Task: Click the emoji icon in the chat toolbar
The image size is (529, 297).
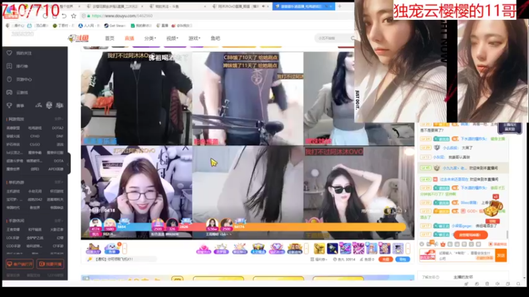Action: 422,244
